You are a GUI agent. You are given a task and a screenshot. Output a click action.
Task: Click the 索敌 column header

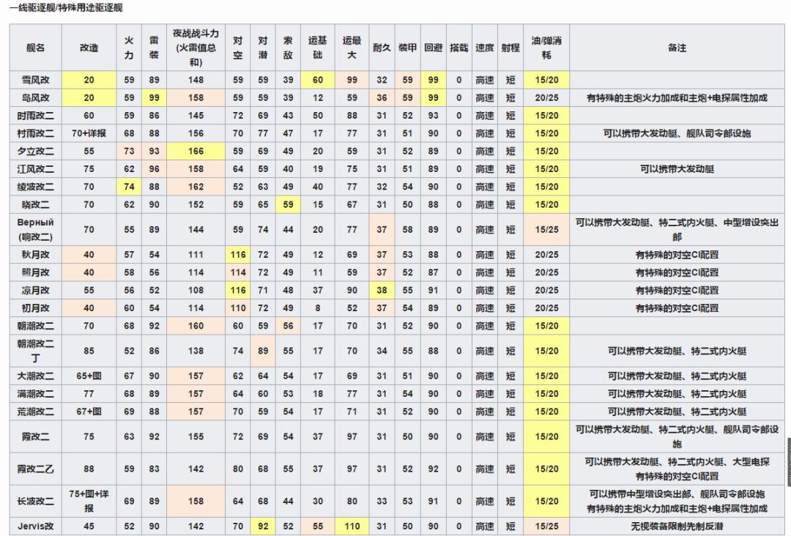pos(288,48)
